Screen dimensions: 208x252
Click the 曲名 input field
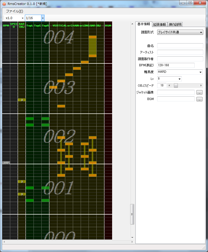tap(180, 46)
